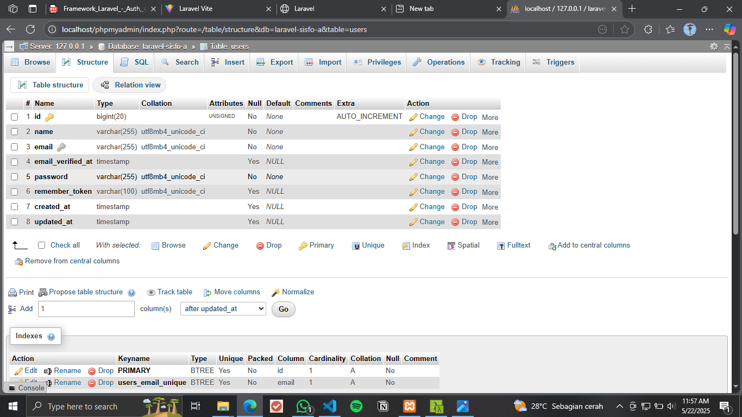Click the Print icon below the table
The height and width of the screenshot is (417, 742).
12,293
